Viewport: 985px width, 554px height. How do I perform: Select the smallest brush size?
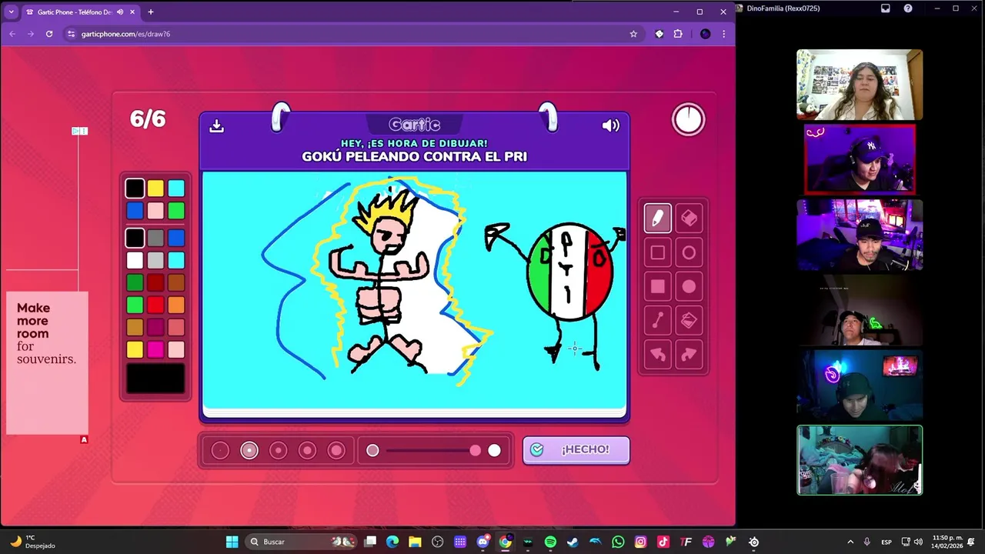pyautogui.click(x=220, y=451)
